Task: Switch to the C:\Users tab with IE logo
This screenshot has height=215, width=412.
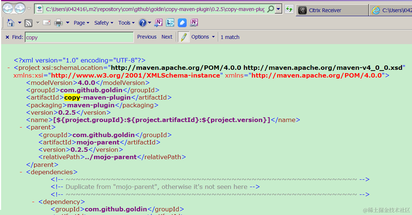Action: [391, 10]
